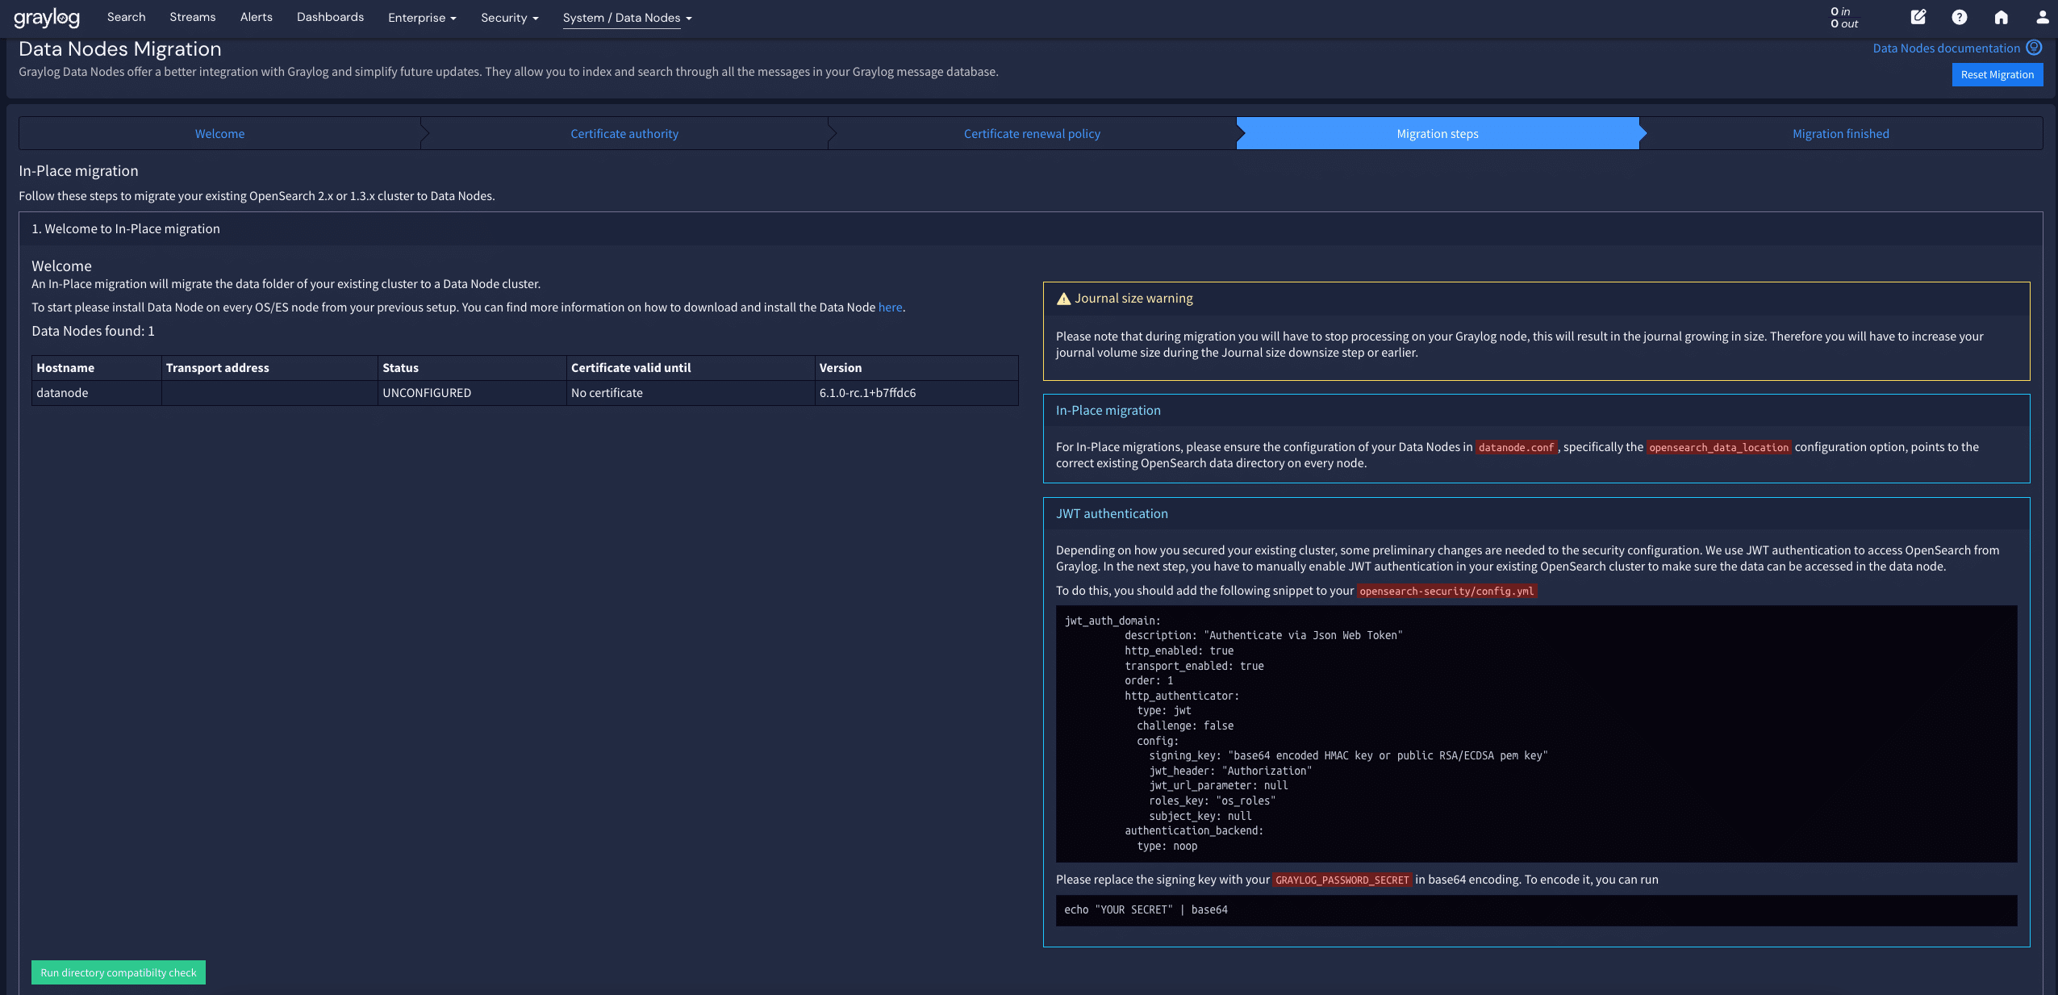Click the help question mark icon
2058x995 pixels.
point(1959,17)
